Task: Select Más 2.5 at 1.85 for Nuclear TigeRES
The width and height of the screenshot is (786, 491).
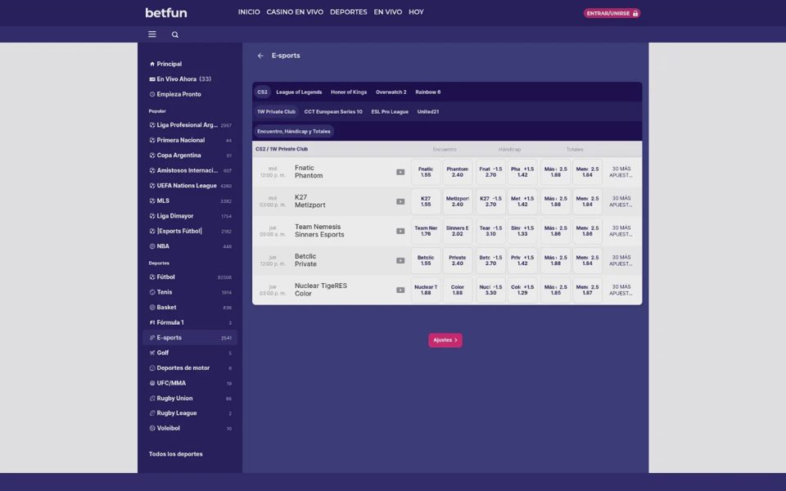Action: pyautogui.click(x=555, y=290)
